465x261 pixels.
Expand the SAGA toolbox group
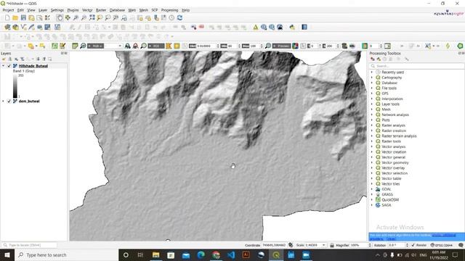point(372,205)
